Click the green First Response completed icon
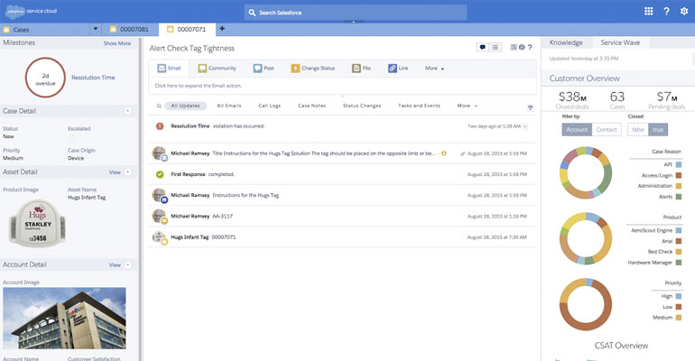Image resolution: width=695 pixels, height=361 pixels. pos(160,174)
